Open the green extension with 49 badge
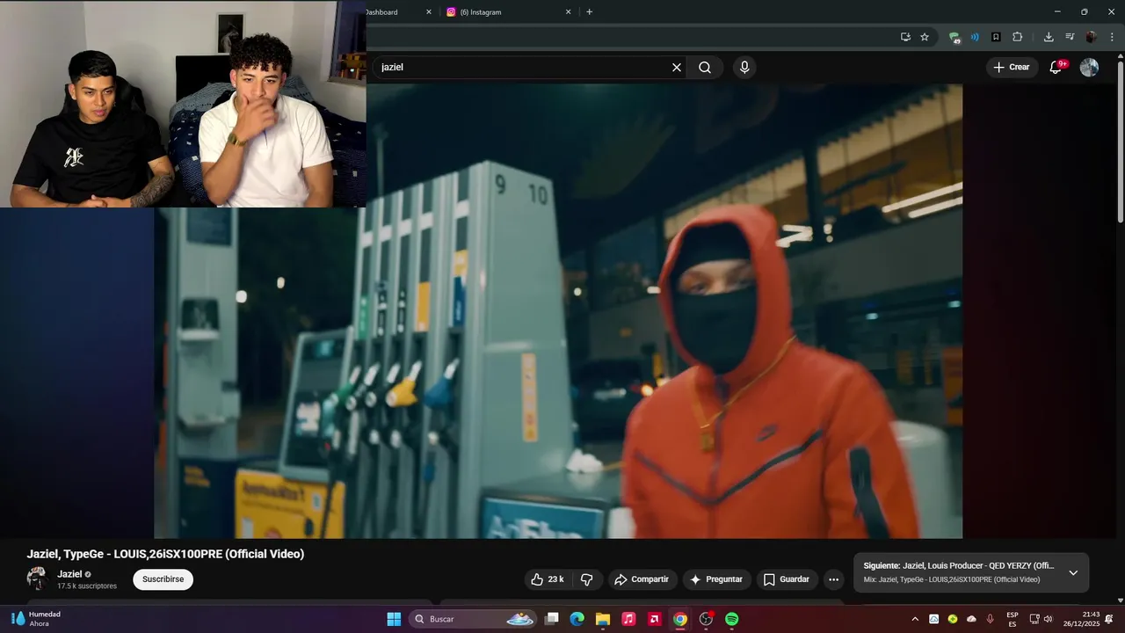1125x633 pixels. tap(954, 37)
